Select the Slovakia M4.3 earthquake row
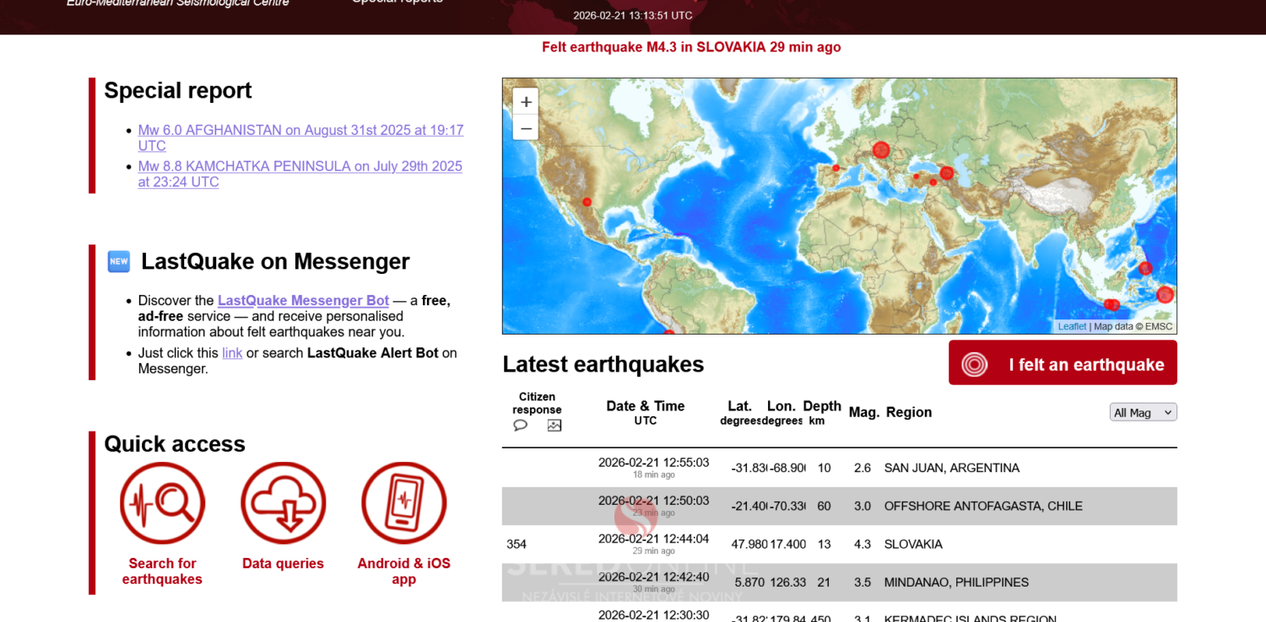 pyautogui.click(x=913, y=544)
